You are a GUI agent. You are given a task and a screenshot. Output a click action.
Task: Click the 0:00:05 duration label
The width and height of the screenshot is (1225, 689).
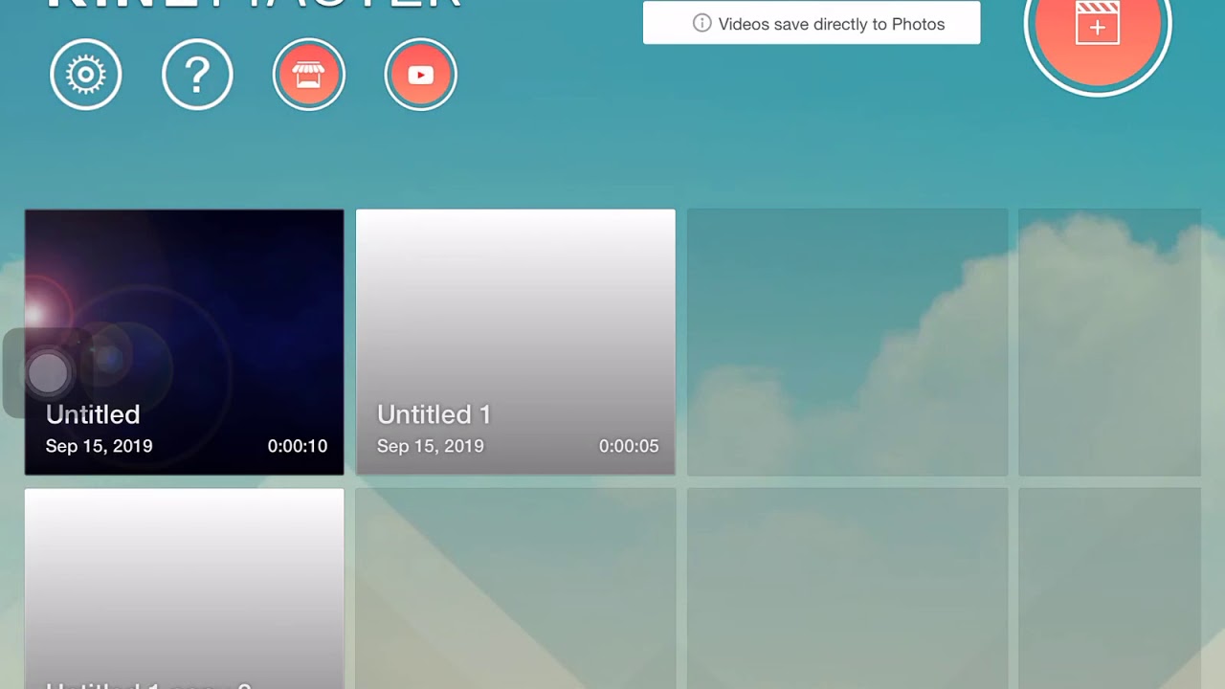pos(629,446)
